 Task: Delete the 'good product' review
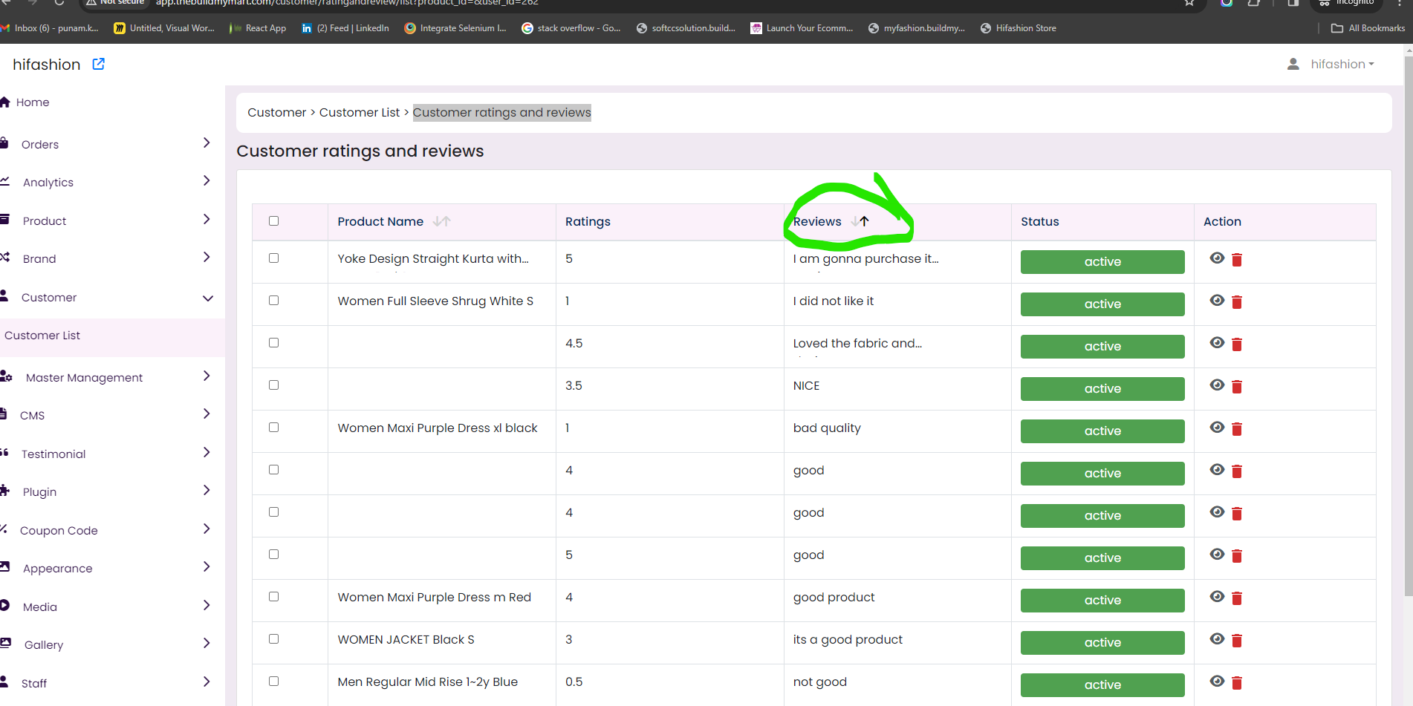click(1237, 598)
